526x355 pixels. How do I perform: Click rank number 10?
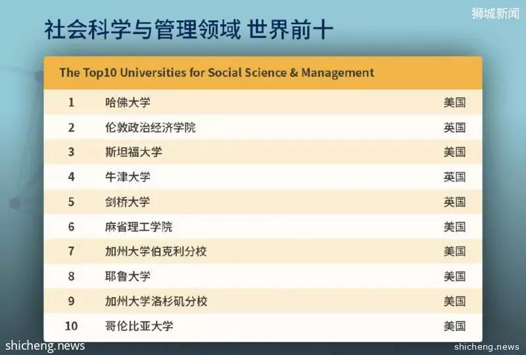pyautogui.click(x=71, y=326)
